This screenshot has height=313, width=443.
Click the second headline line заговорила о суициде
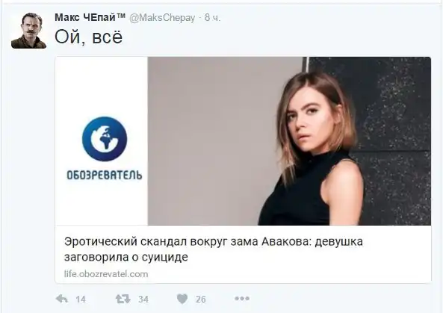point(126,257)
